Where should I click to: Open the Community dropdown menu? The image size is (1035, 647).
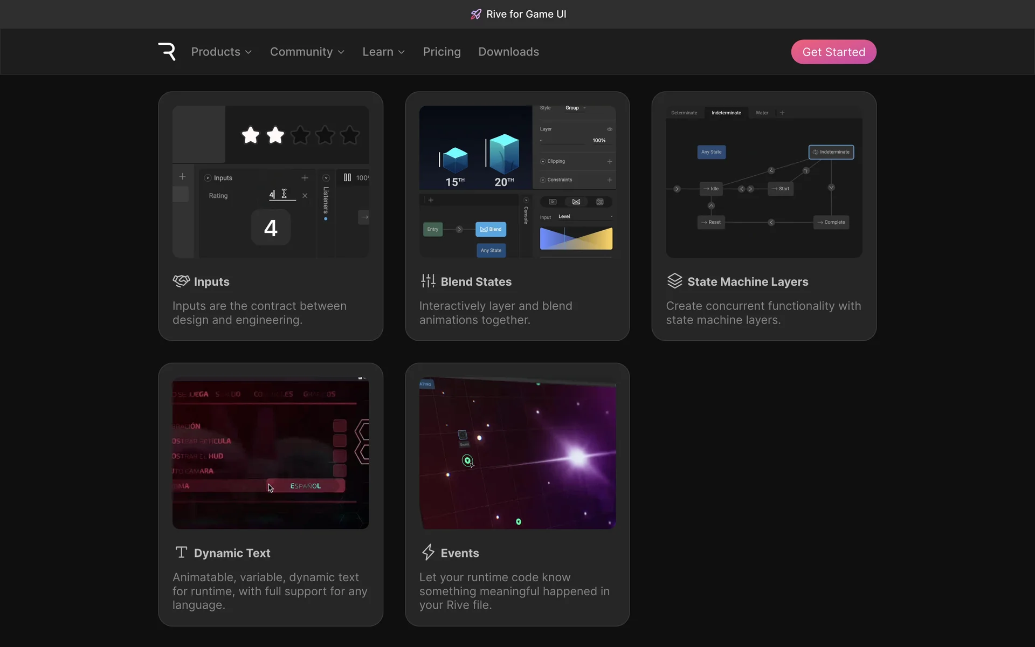(x=307, y=52)
